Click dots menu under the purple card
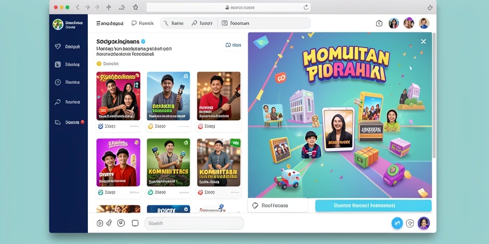This screenshot has height=244, width=489. [134, 193]
